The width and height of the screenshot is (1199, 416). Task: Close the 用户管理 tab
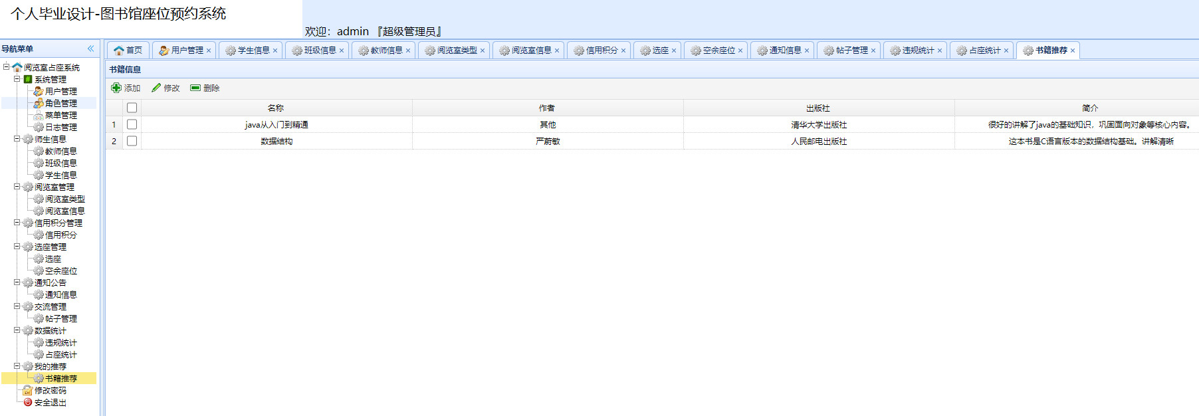click(209, 51)
